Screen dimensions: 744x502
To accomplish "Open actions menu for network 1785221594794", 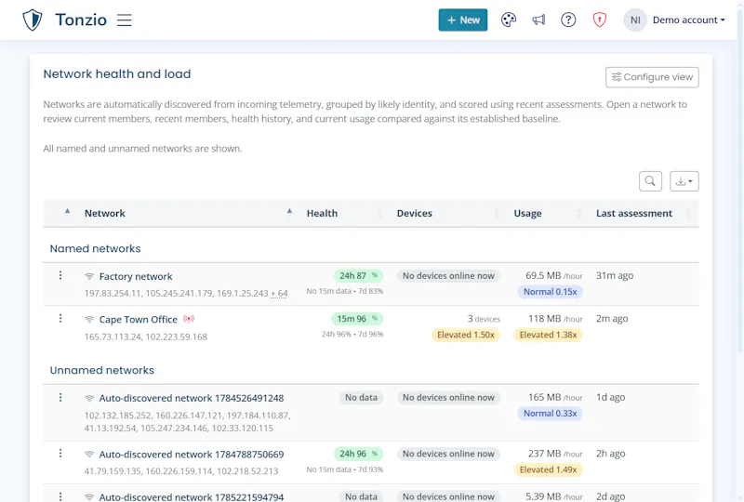I will coord(60,496).
